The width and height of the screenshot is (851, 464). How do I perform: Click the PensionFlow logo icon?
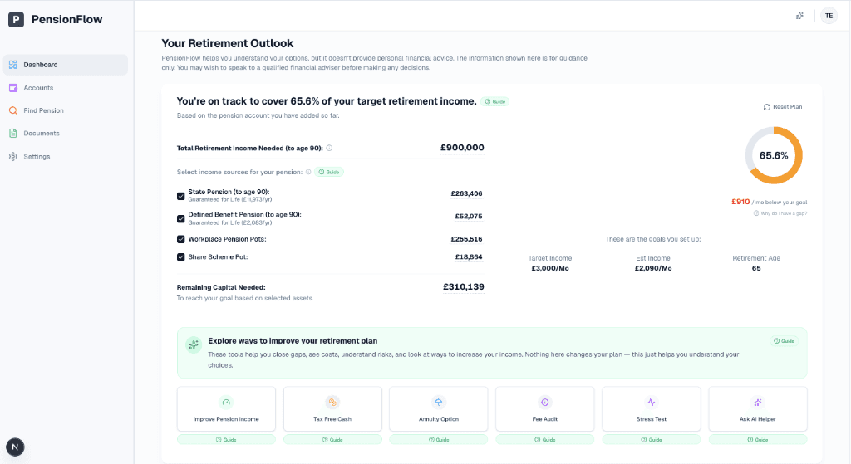click(x=17, y=20)
